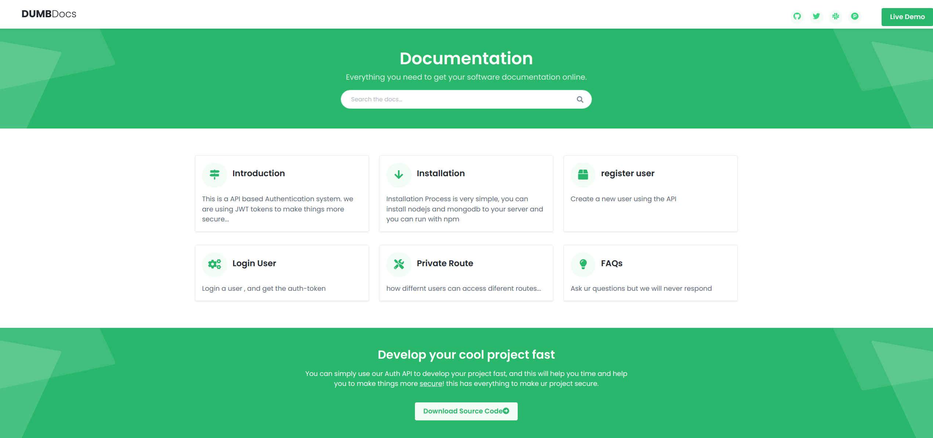
Task: Open the Private Route card title
Action: (x=445, y=263)
